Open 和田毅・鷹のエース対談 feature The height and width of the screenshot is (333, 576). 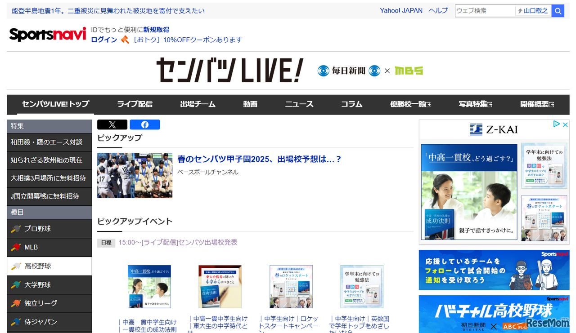pyautogui.click(x=49, y=142)
